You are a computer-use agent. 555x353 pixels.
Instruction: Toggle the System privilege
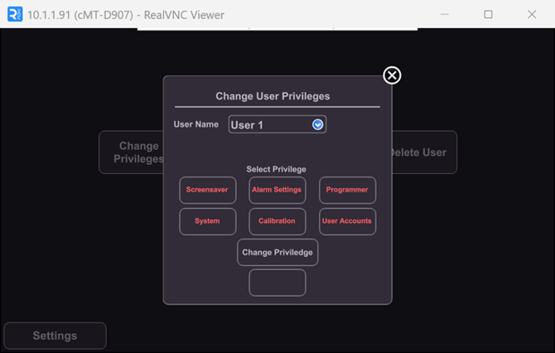pyautogui.click(x=207, y=221)
